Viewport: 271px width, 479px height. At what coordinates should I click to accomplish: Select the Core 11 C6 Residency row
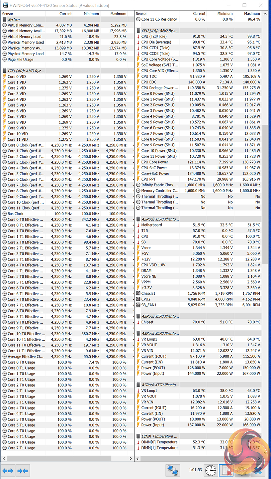pos(198,19)
